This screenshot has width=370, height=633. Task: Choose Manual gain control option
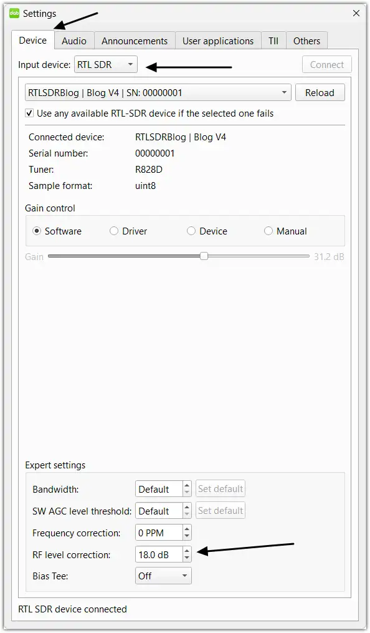pos(268,231)
